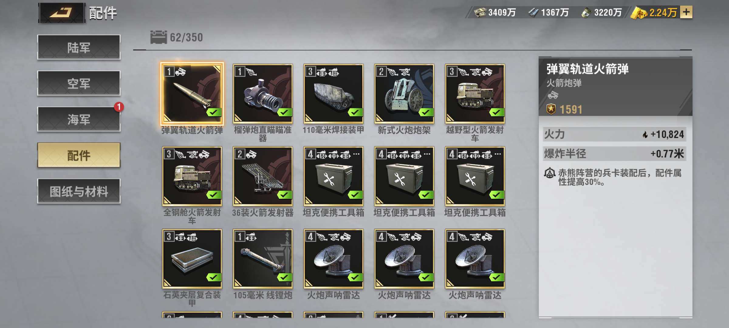Viewport: 729px width, 328px height.
Task: Select the 榴弹炮直瞄瞄准器 accessory item
Action: click(x=263, y=94)
